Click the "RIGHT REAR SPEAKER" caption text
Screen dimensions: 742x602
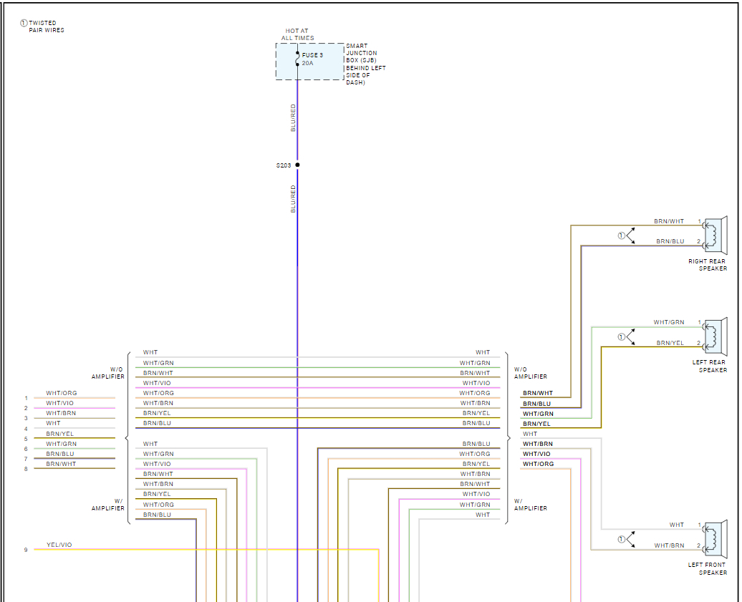[x=708, y=265]
